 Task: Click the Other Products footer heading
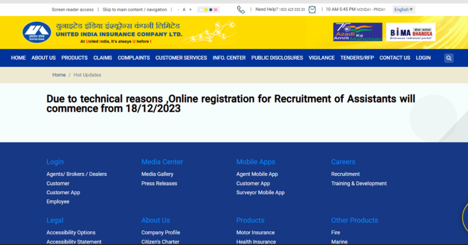pyautogui.click(x=355, y=220)
